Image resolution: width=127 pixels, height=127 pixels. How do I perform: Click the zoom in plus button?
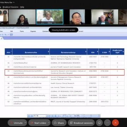click(x=99, y=116)
